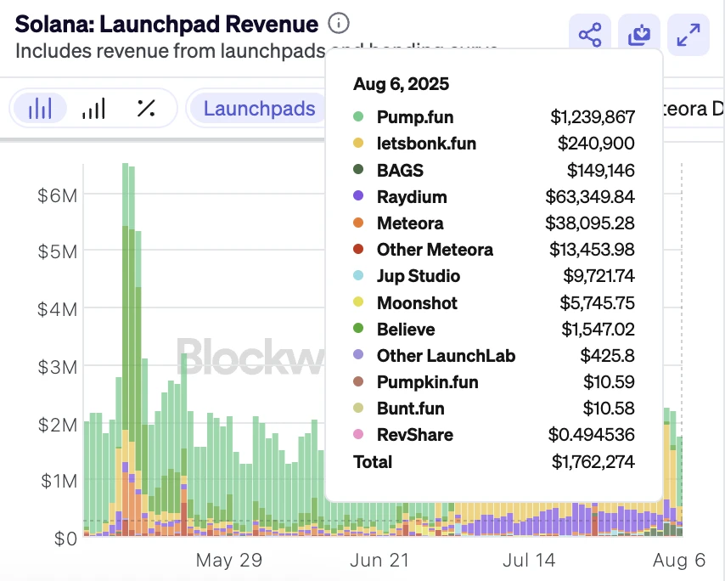This screenshot has height=581, width=725.
Task: Toggle the BAGS series in the legend
Action: tap(399, 170)
